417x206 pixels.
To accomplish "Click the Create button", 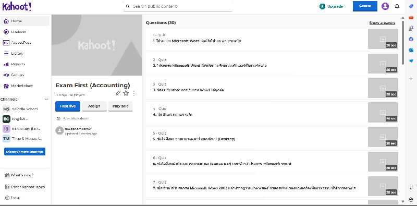I will pos(365,6).
